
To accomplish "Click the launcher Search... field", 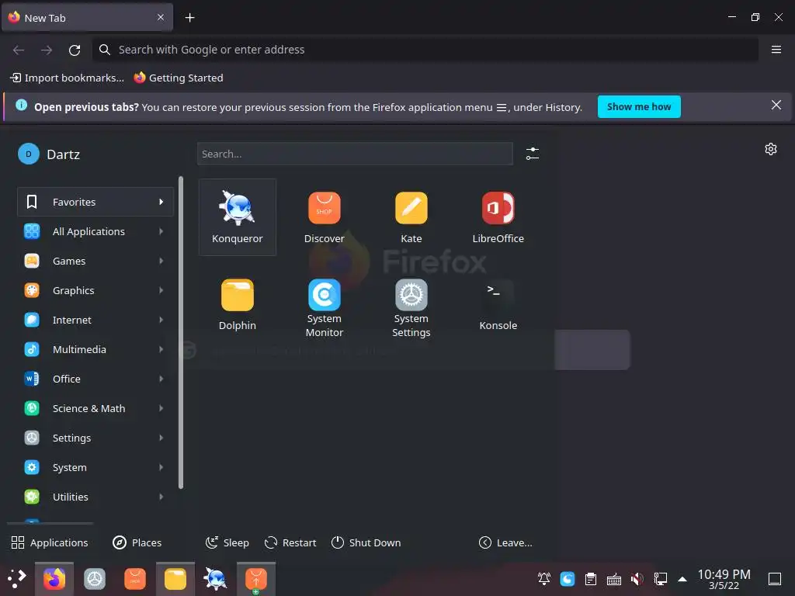I will tap(355, 154).
